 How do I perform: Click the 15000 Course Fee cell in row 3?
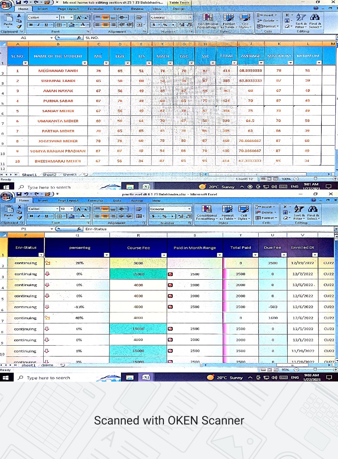click(x=138, y=274)
